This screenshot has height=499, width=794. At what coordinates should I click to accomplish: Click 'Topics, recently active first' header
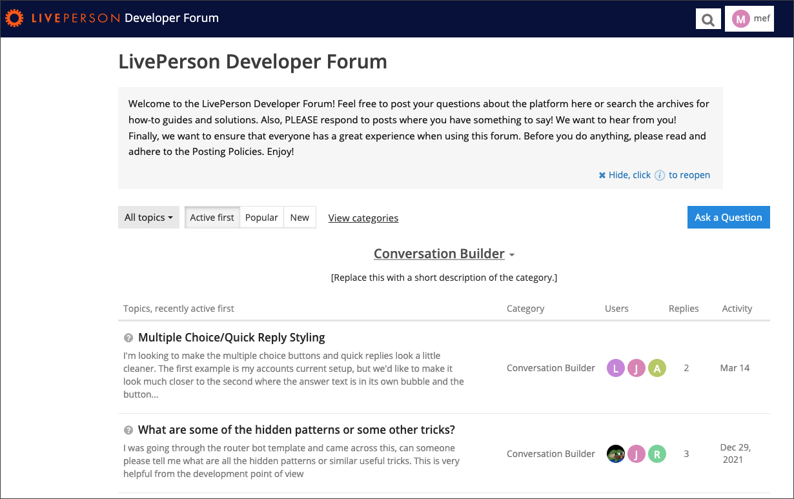tap(179, 309)
